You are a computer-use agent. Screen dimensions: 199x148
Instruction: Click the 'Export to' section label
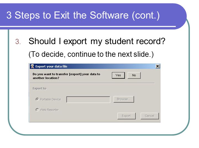point(40,88)
